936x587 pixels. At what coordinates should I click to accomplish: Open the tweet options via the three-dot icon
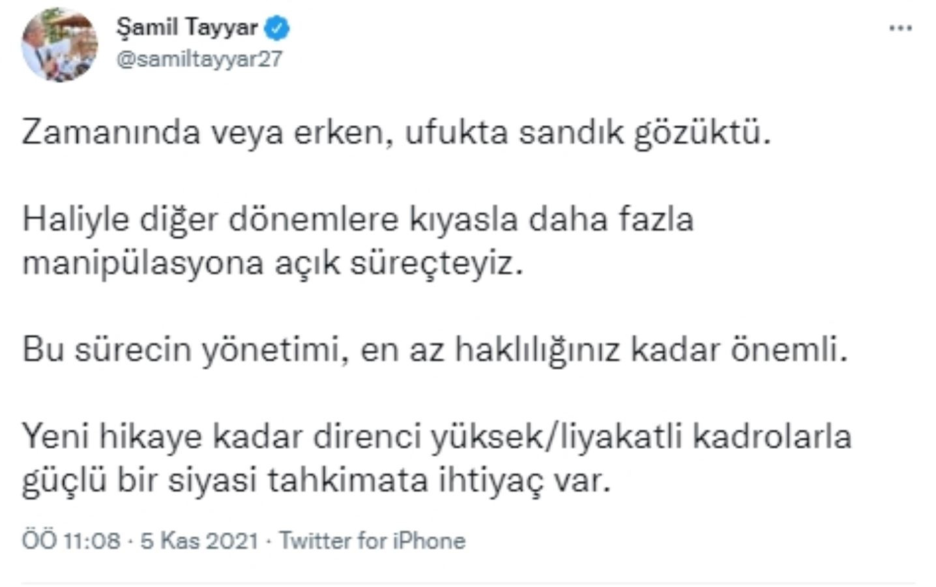point(901,26)
